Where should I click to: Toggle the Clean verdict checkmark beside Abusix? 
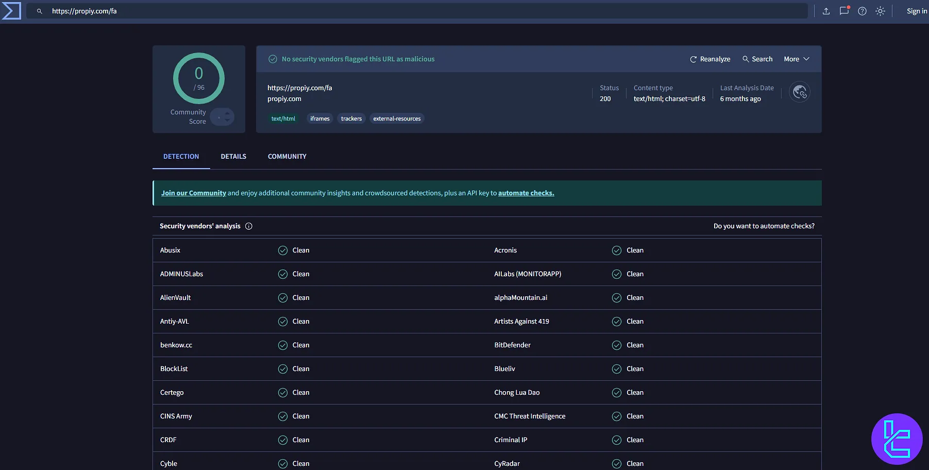pyautogui.click(x=282, y=250)
